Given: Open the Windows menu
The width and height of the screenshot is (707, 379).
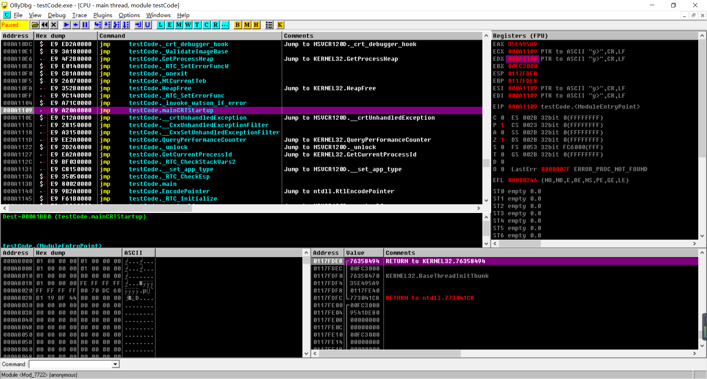Looking at the screenshot, I should pyautogui.click(x=158, y=15).
